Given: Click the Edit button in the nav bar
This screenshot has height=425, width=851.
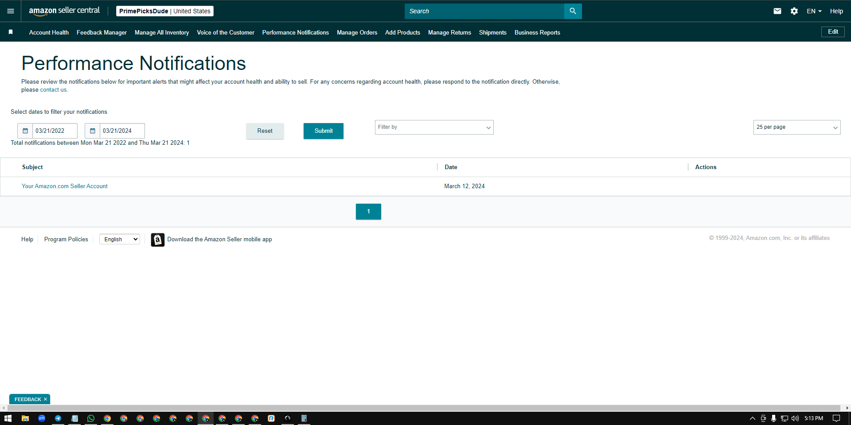Looking at the screenshot, I should point(833,32).
